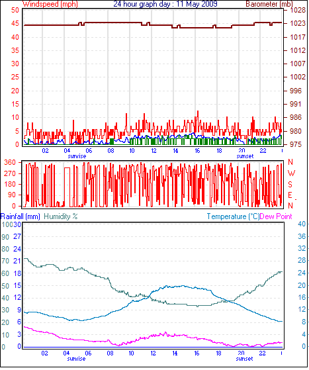Click the '975' barometer scale value

point(296,144)
